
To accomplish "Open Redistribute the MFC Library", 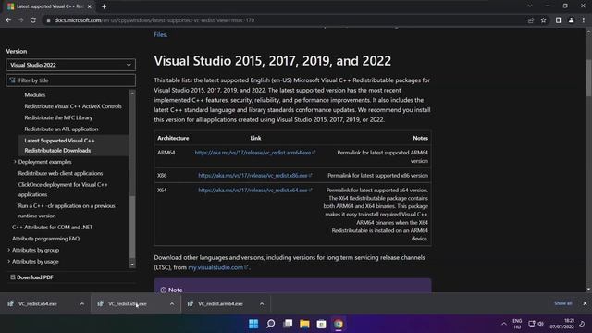I will 58,117.
